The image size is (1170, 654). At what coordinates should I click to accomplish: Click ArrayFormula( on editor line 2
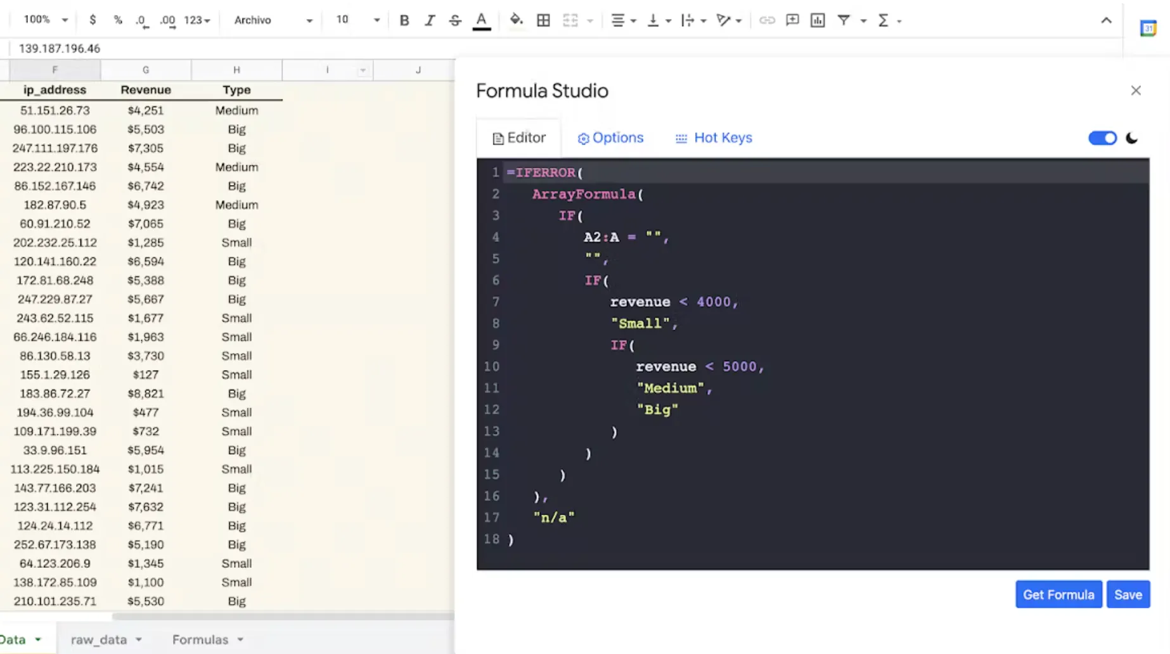coord(588,194)
